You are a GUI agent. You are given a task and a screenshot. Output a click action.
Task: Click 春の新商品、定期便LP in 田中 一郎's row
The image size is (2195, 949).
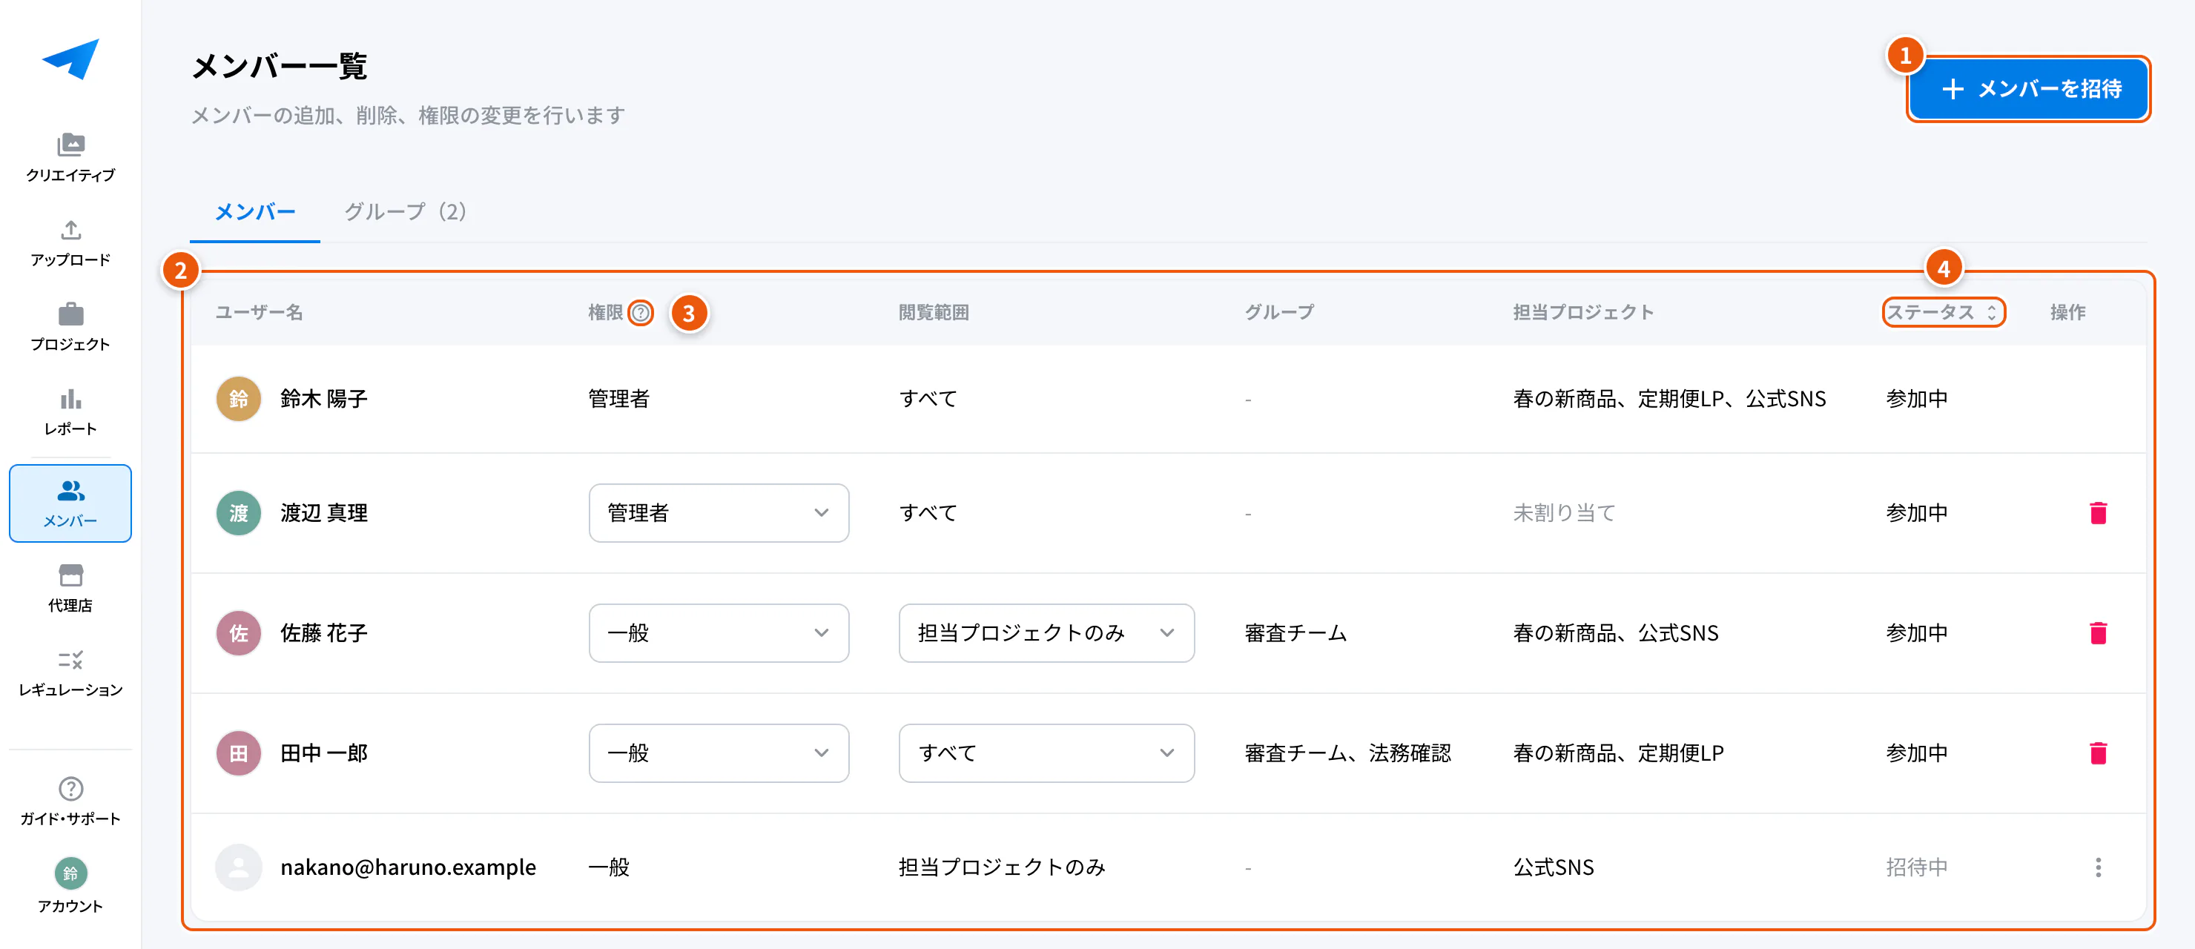click(x=1618, y=753)
